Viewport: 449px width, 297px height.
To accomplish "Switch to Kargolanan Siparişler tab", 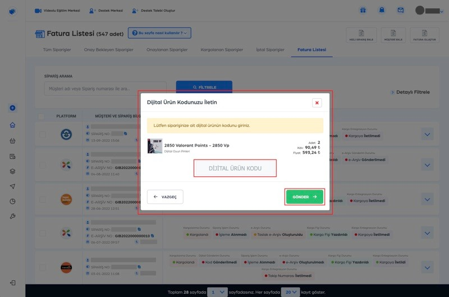I will (x=222, y=49).
